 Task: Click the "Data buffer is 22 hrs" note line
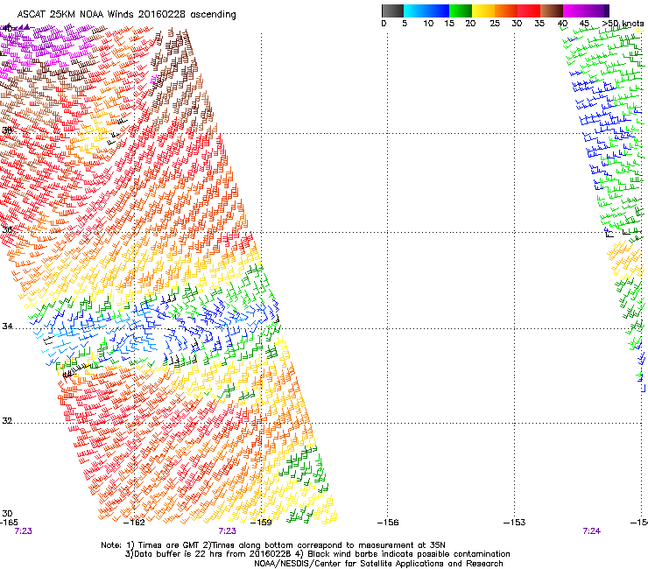pos(317,554)
